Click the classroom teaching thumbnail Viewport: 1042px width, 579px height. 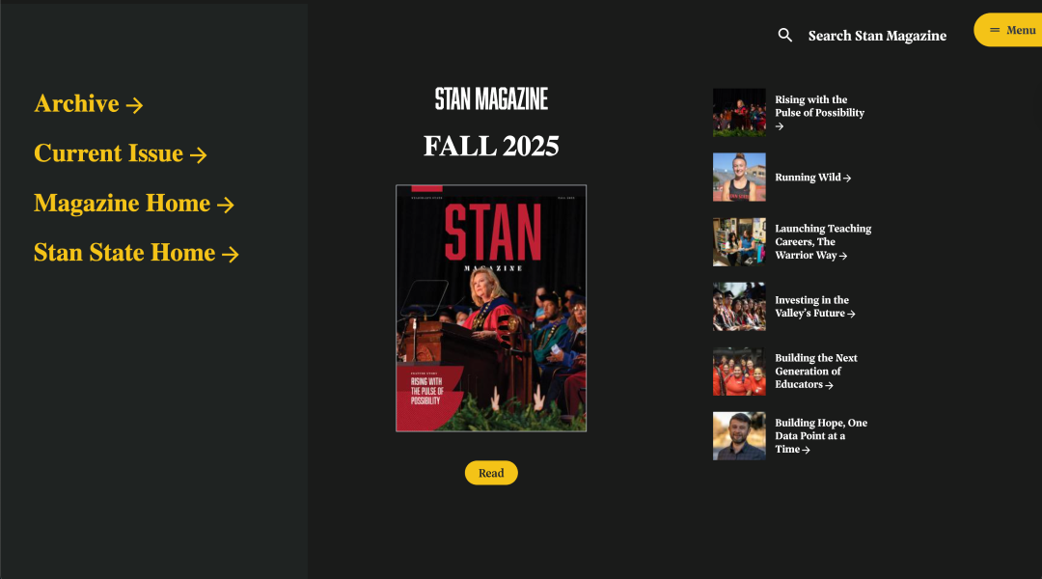(739, 242)
